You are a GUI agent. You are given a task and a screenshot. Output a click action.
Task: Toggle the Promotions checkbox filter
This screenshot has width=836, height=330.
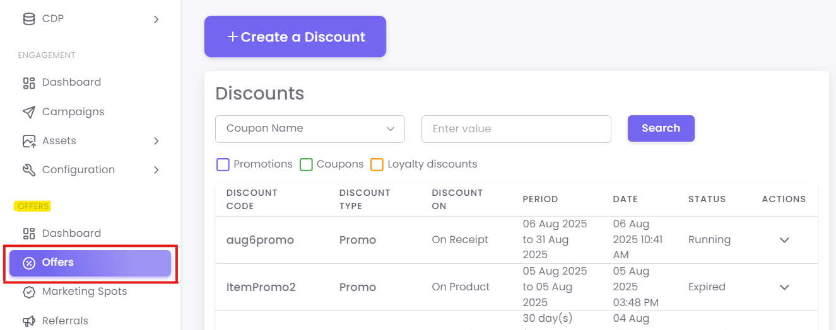(x=223, y=165)
